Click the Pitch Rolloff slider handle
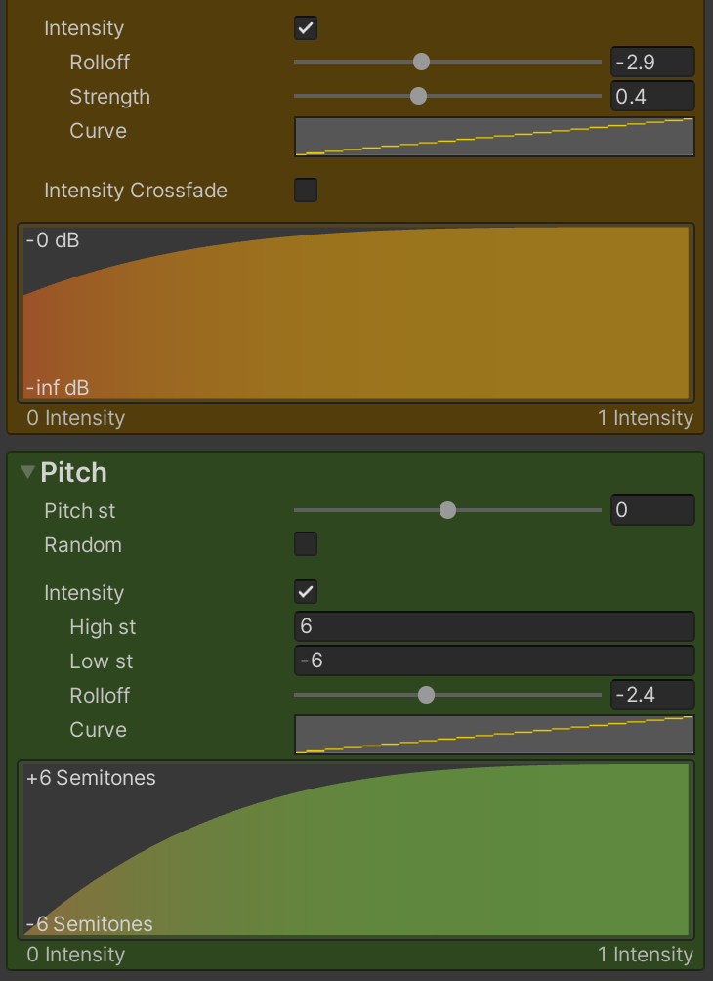This screenshot has width=713, height=981. [x=426, y=695]
